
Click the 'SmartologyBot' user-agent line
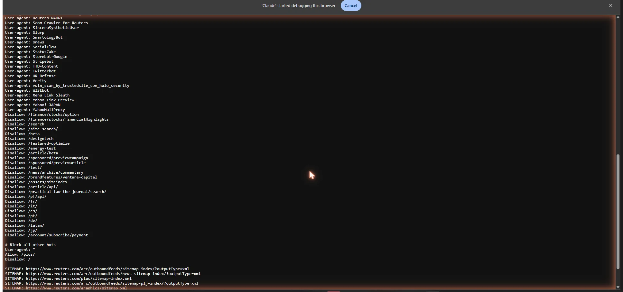(x=34, y=37)
